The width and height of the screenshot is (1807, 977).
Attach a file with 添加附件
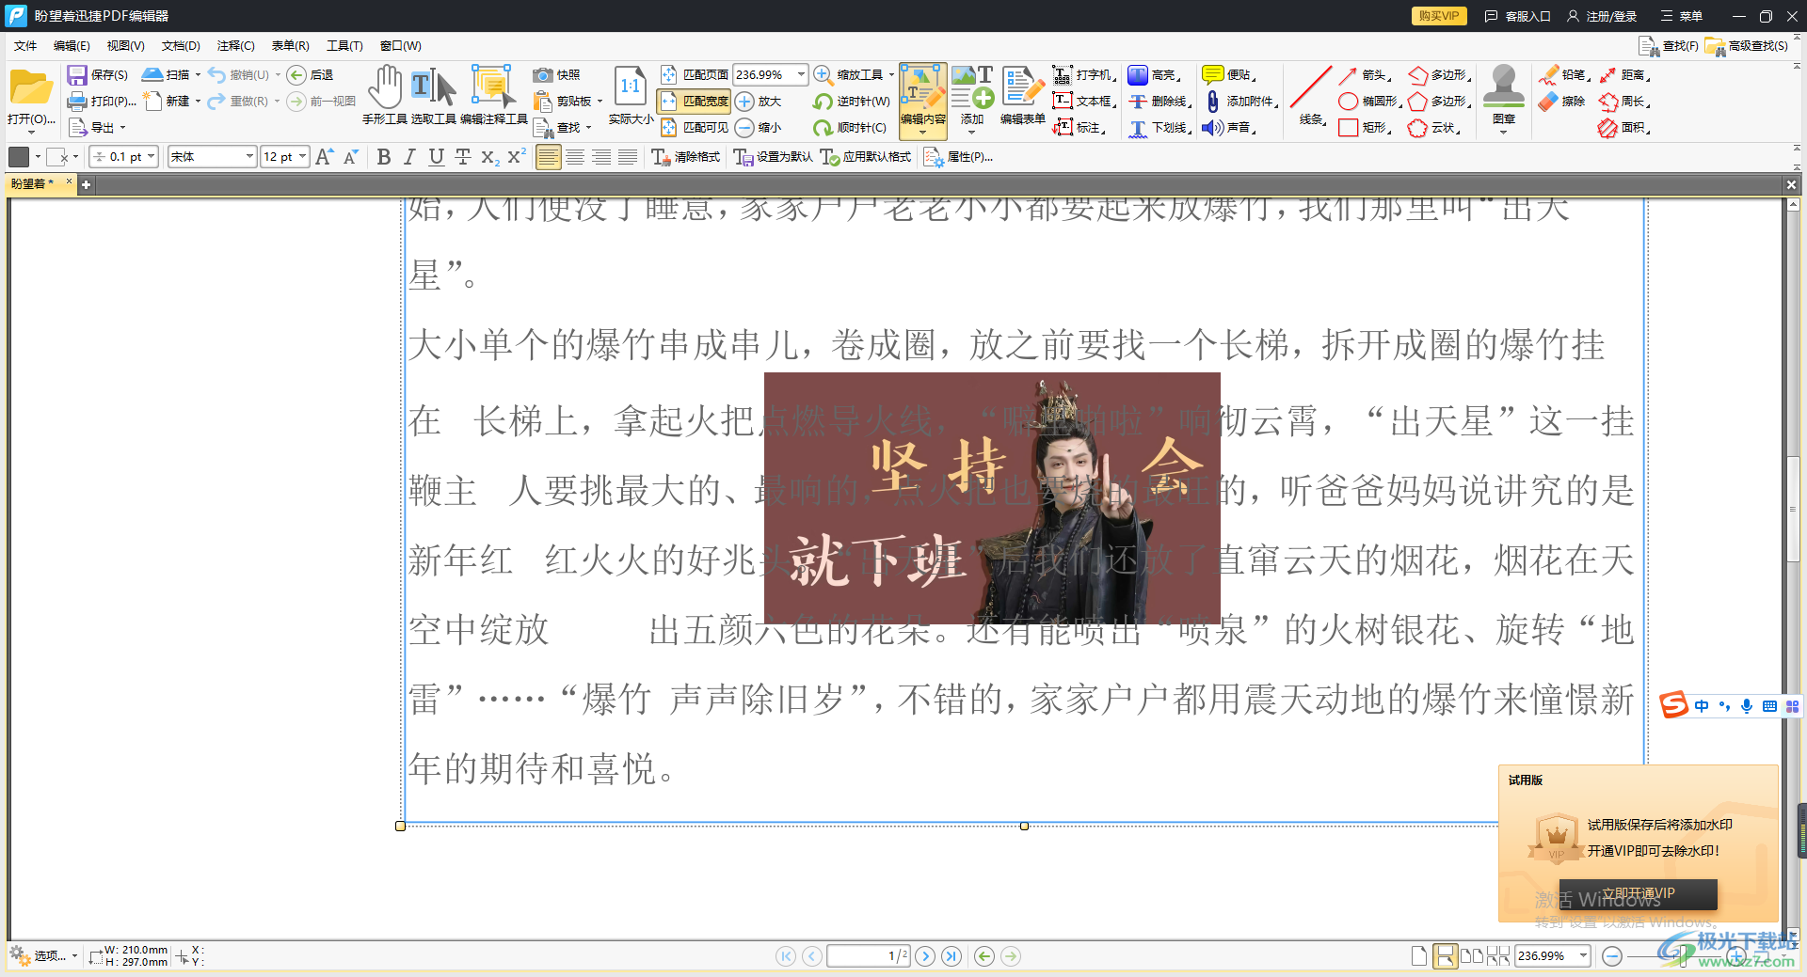click(1240, 101)
